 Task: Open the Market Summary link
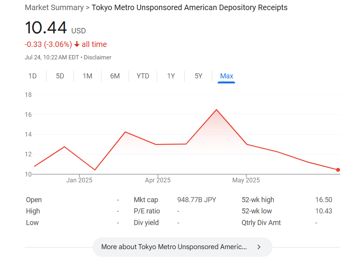click(54, 7)
